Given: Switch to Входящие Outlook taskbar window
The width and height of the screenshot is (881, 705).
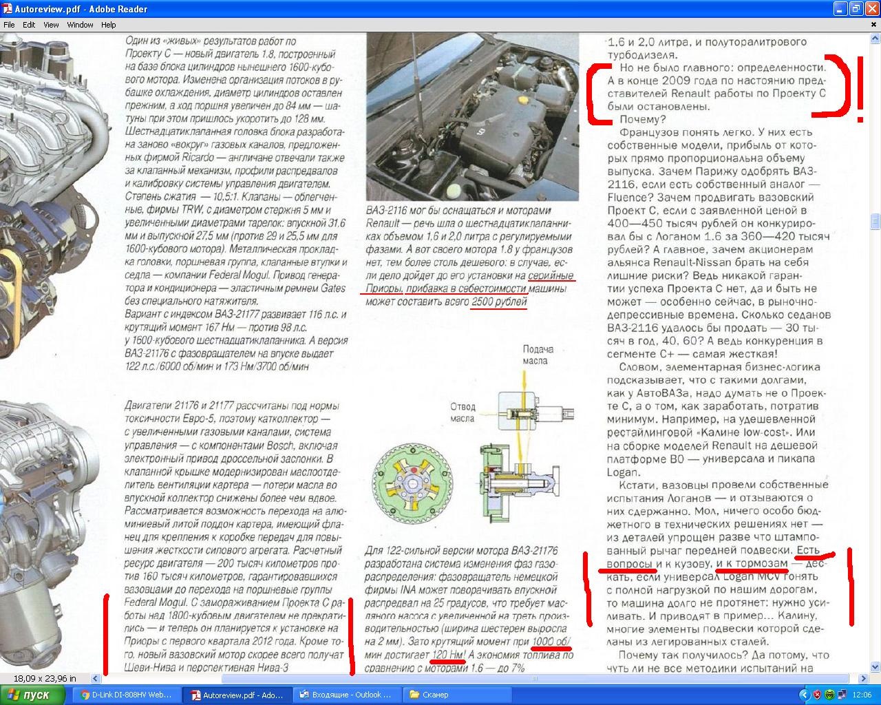Looking at the screenshot, I should (348, 695).
